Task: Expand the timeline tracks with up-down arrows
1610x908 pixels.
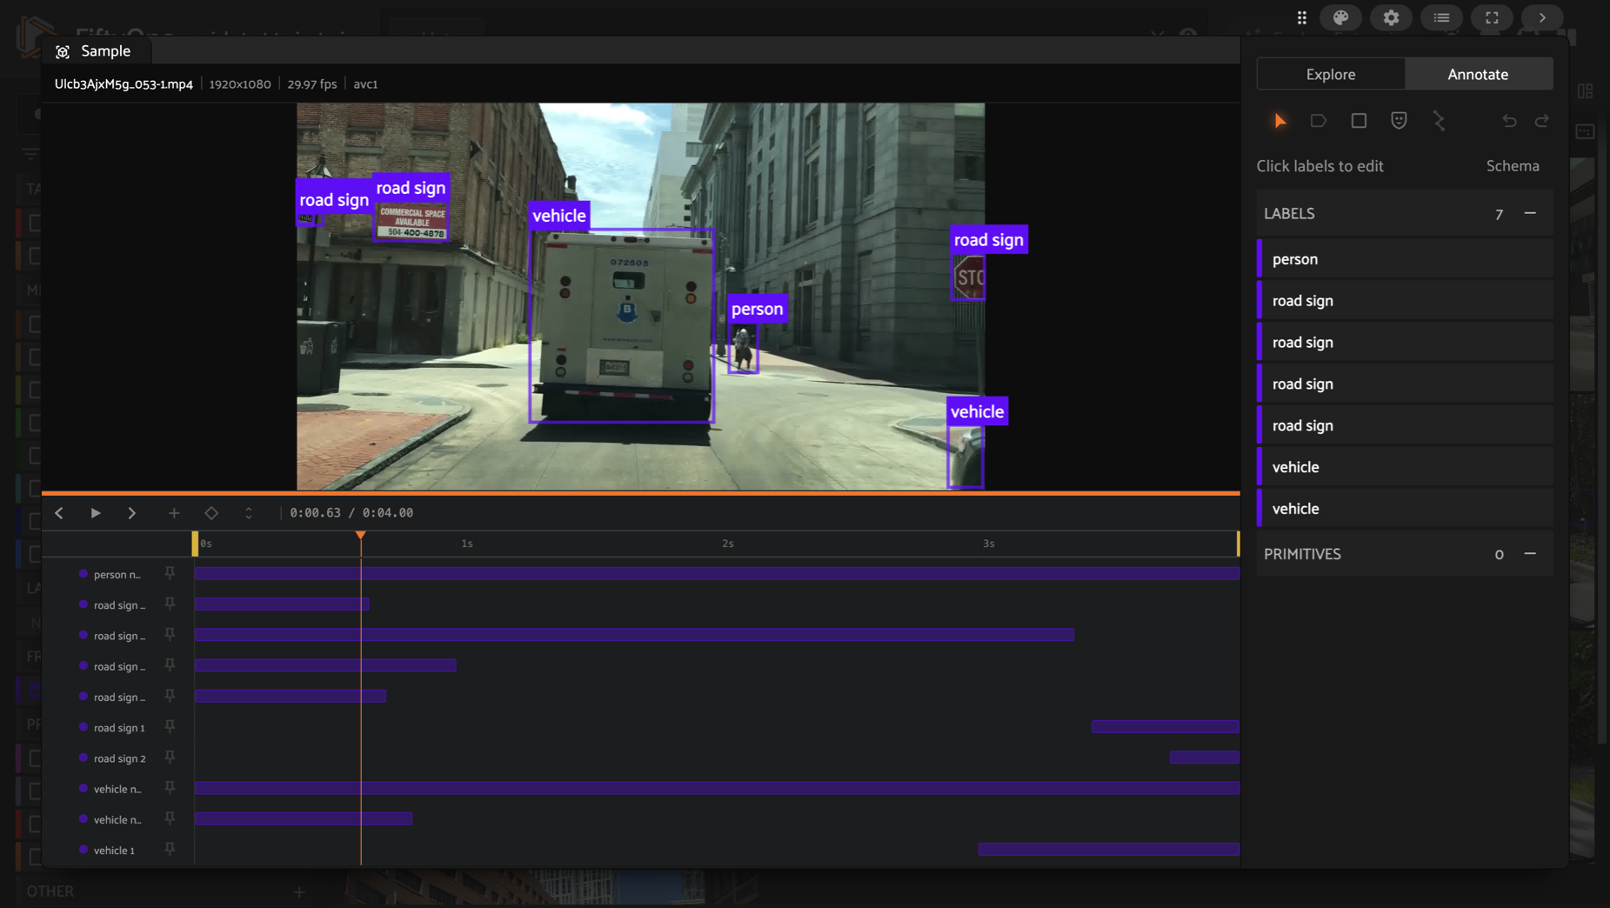Action: (x=249, y=513)
